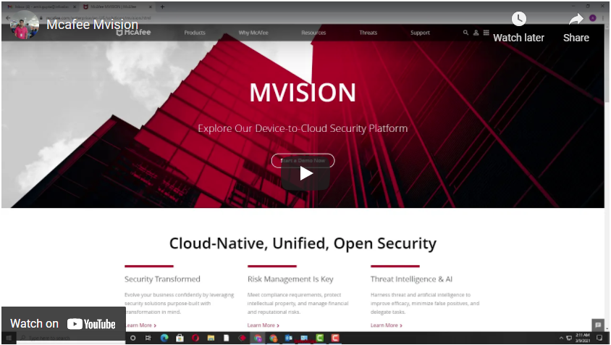Image resolution: width=611 pixels, height=345 pixels.
Task: Open the Resources menu
Action: 313,33
